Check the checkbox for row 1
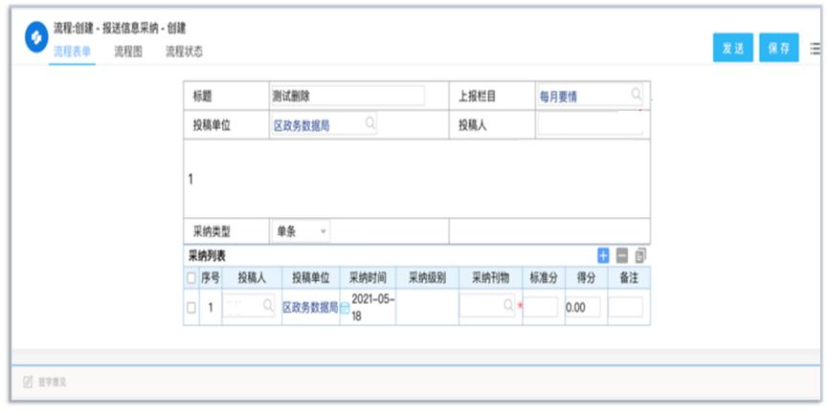 pos(191,308)
